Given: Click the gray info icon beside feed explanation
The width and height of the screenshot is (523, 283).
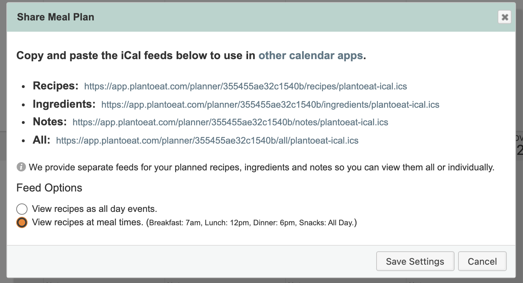Looking at the screenshot, I should 21,167.
